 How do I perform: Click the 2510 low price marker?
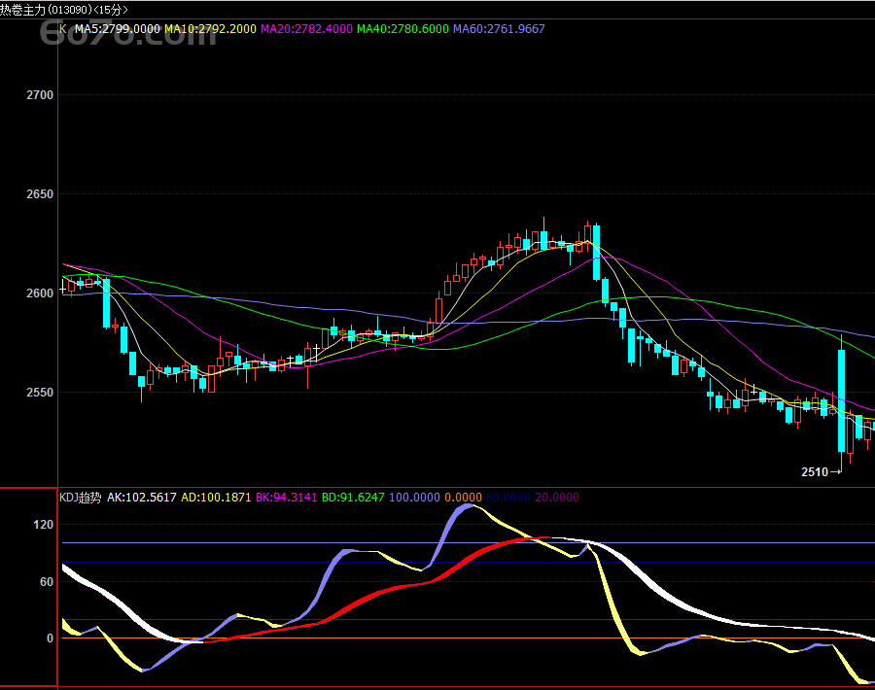tap(815, 472)
